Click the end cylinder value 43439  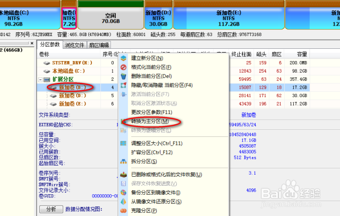(x=245, y=104)
